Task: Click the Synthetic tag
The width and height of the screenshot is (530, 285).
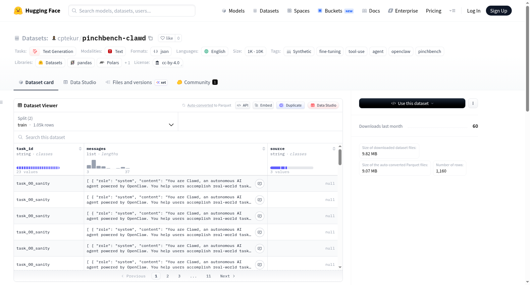Action: 299,51
